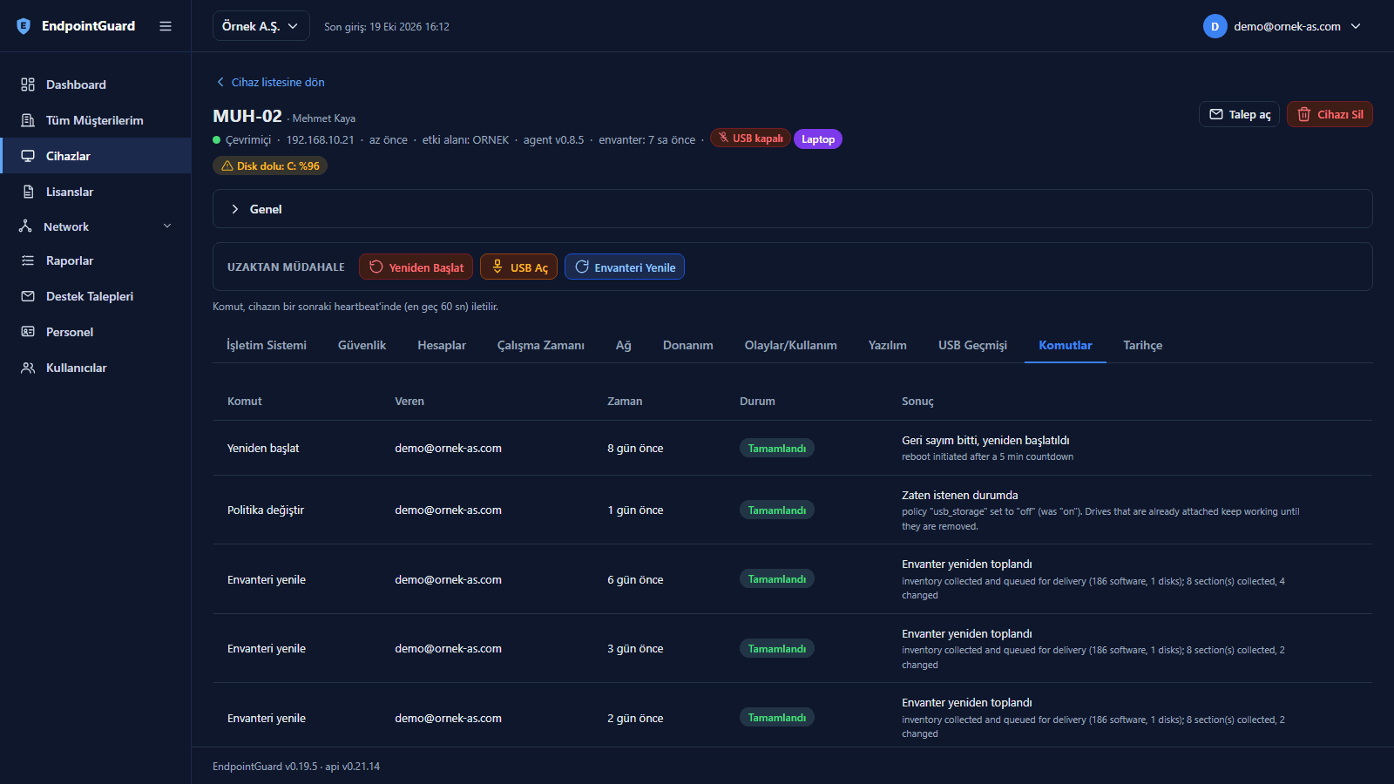The height and width of the screenshot is (784, 1394).
Task: Click the user avatar D icon
Action: tap(1215, 26)
